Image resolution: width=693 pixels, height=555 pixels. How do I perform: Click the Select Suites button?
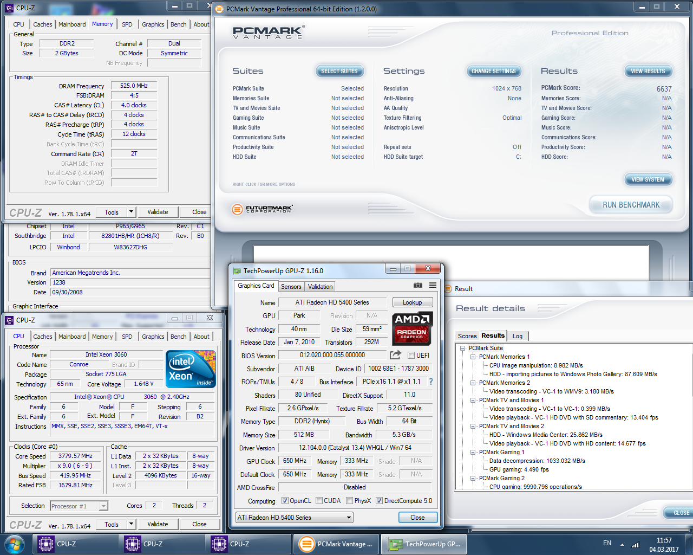click(x=339, y=71)
